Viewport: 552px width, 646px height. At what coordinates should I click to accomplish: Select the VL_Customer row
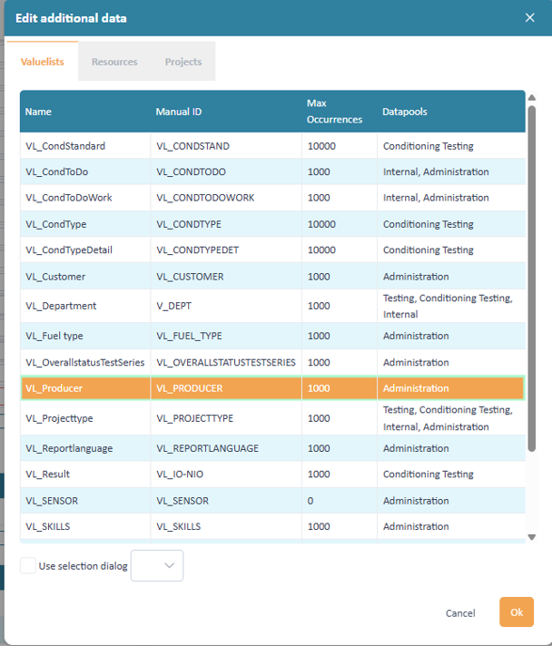[273, 277]
